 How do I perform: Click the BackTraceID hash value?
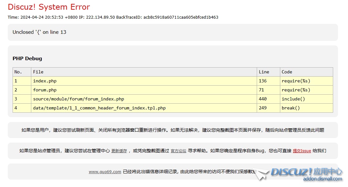[181, 17]
